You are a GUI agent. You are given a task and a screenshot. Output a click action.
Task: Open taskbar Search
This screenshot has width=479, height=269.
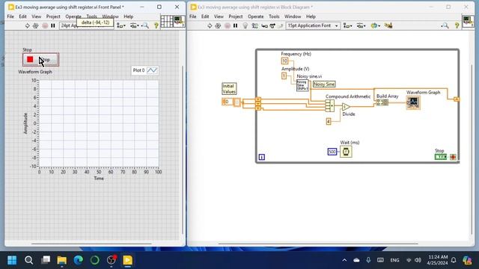(28, 260)
